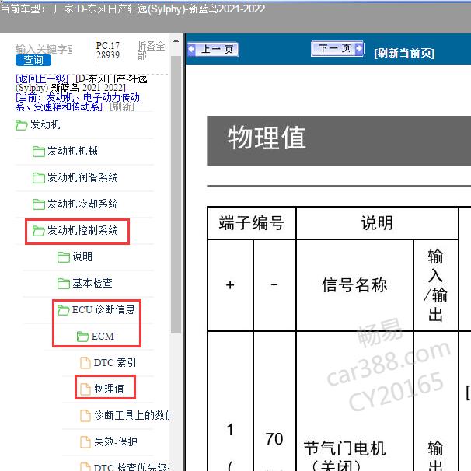The width and height of the screenshot is (471, 471).
Task: Click the folder icon beside 发动机冷却系统
Action: tap(38, 204)
